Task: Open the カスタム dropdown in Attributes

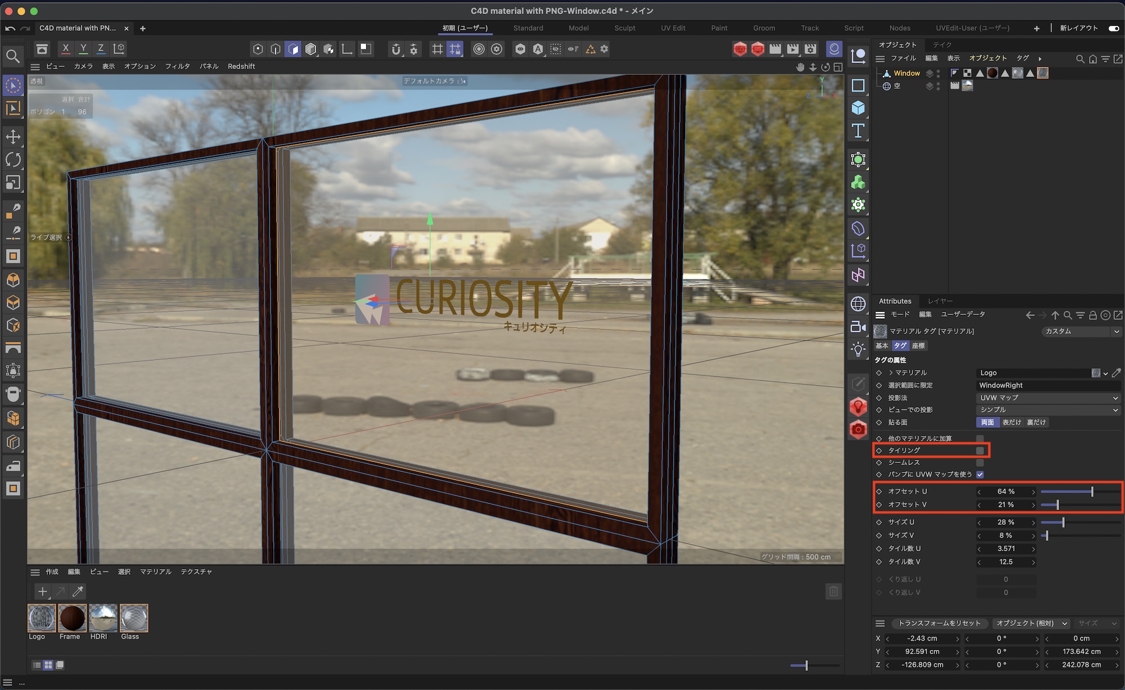Action: [1081, 331]
